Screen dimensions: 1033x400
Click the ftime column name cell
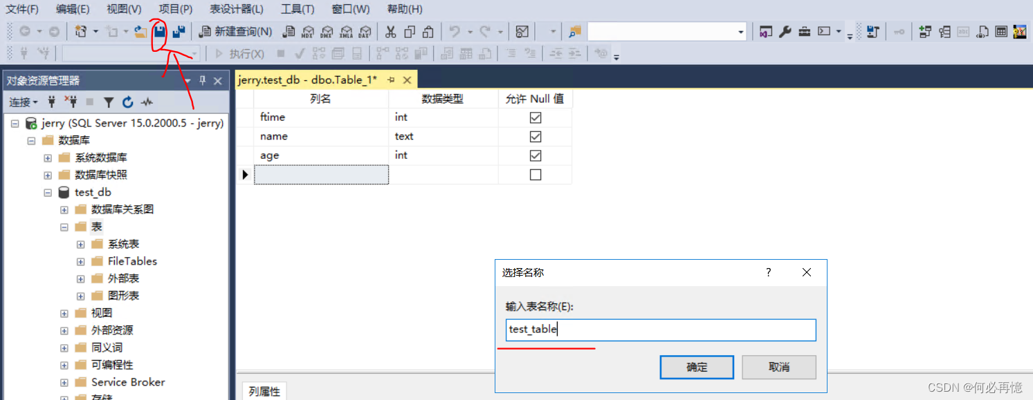[321, 117]
